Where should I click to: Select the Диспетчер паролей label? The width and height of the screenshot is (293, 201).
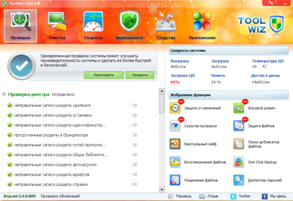[x=265, y=181]
